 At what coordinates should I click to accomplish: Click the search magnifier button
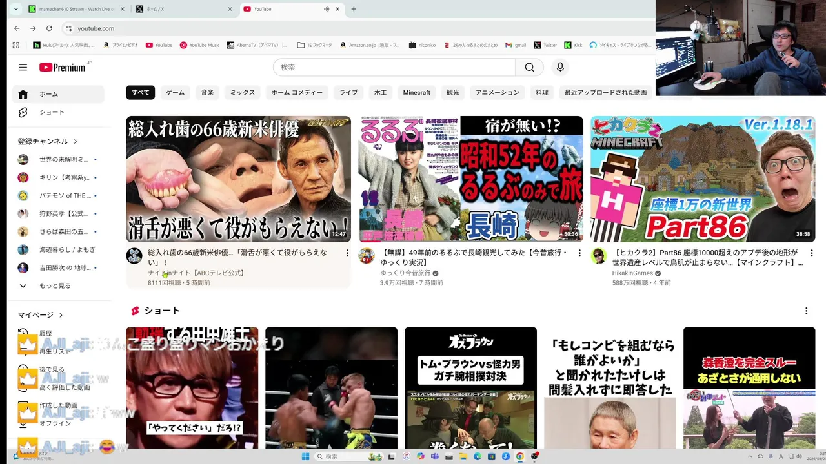click(529, 67)
